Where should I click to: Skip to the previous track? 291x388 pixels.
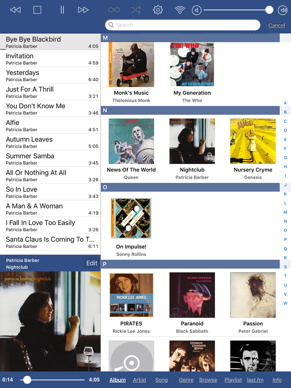pyautogui.click(x=15, y=10)
